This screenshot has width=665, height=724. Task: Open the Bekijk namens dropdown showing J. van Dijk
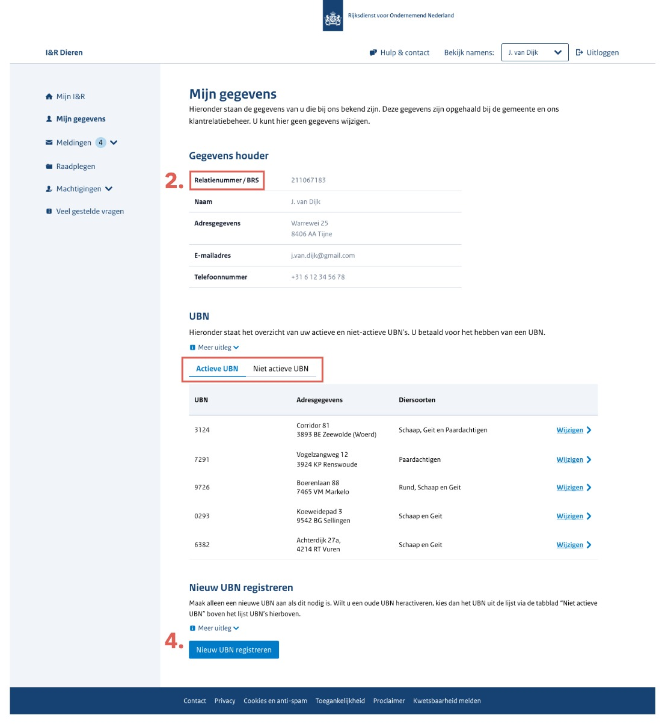535,52
